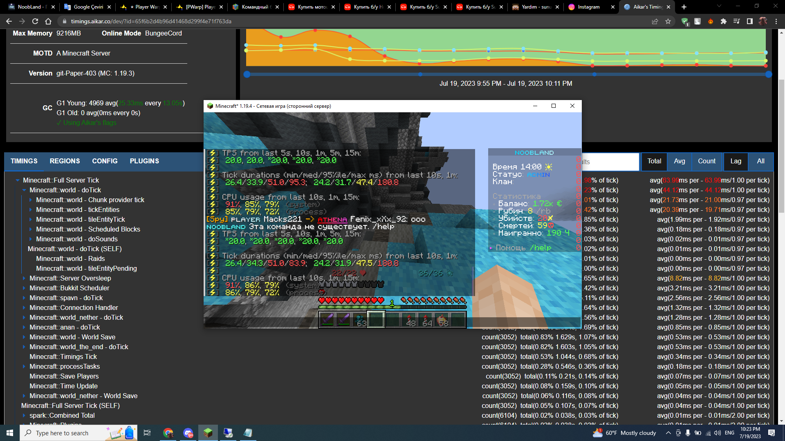Close the Instagram tab
This screenshot has height=441, width=785.
coord(612,7)
